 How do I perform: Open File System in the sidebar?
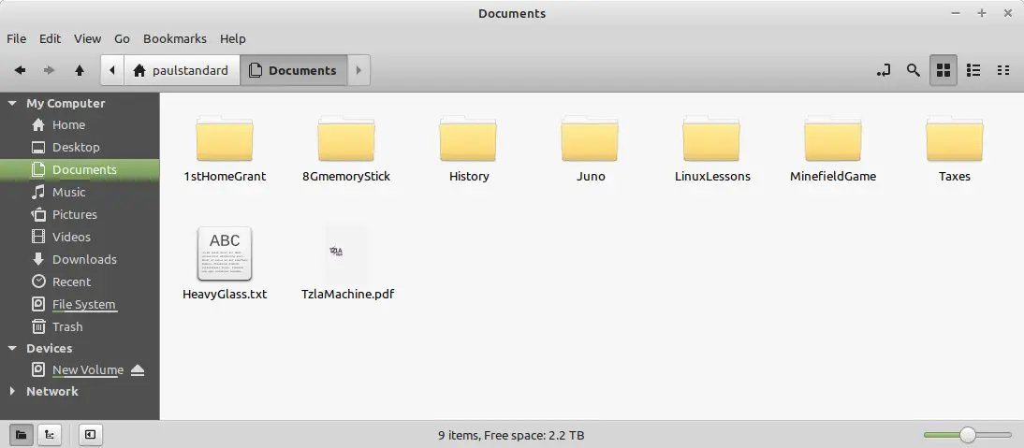(x=80, y=305)
